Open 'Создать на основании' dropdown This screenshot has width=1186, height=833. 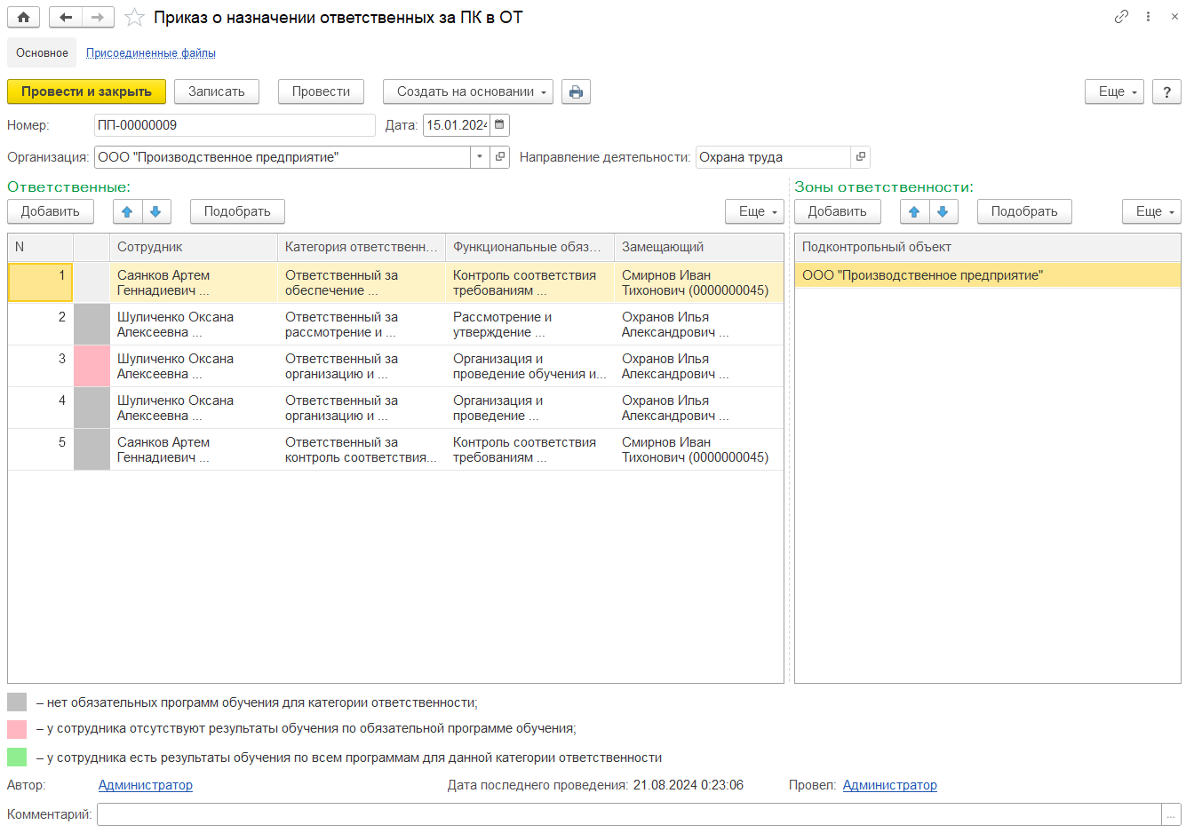468,91
